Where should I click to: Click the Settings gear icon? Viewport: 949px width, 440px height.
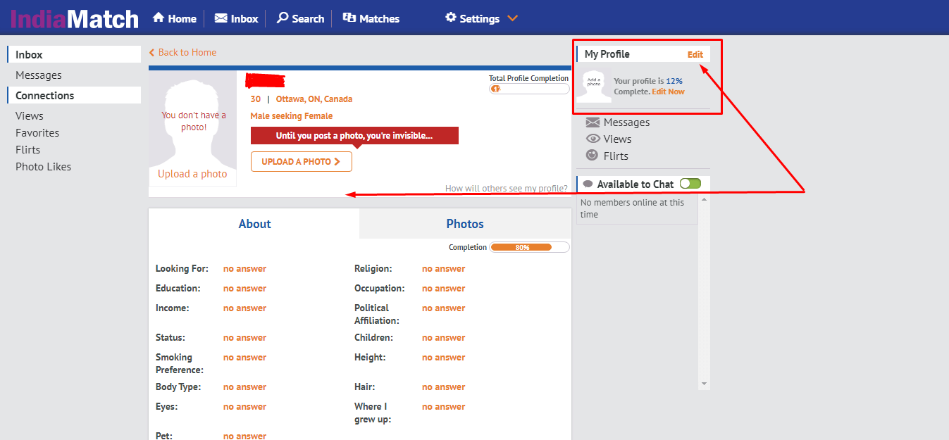pyautogui.click(x=451, y=18)
